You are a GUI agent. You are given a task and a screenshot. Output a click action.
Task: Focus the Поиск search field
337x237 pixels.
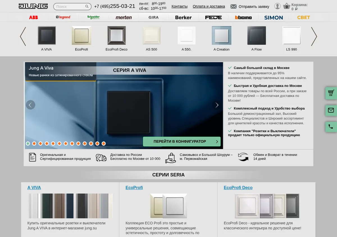pyautogui.click(x=70, y=6)
